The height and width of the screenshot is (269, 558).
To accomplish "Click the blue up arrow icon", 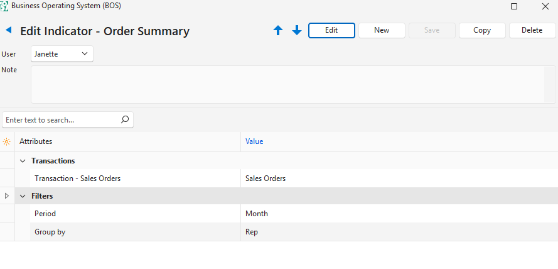I will click(x=278, y=30).
